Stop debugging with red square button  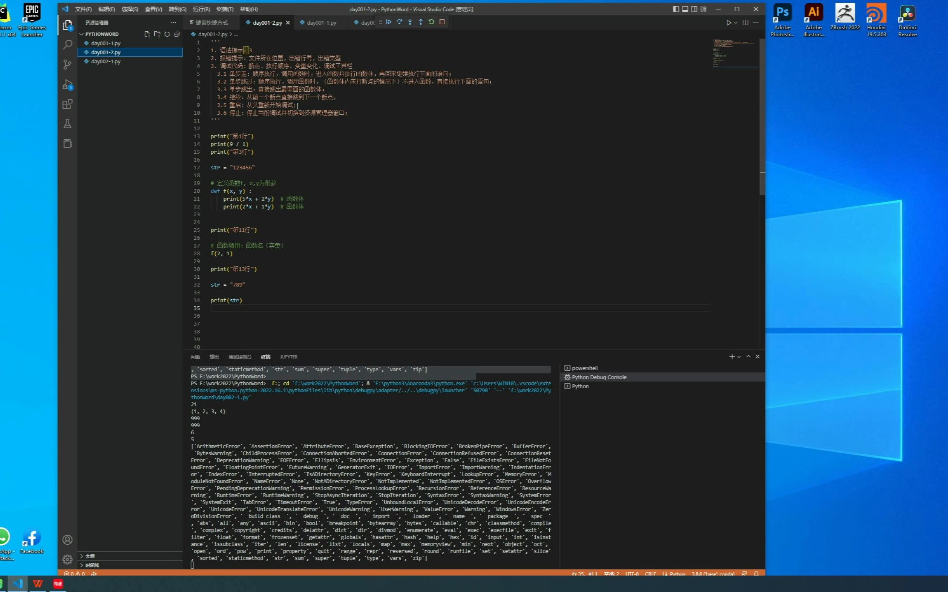(442, 22)
